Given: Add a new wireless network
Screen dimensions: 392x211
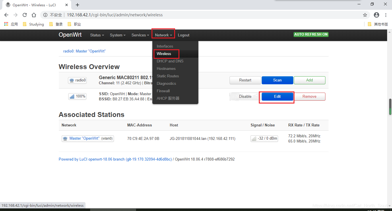Looking at the screenshot, I should [x=310, y=80].
